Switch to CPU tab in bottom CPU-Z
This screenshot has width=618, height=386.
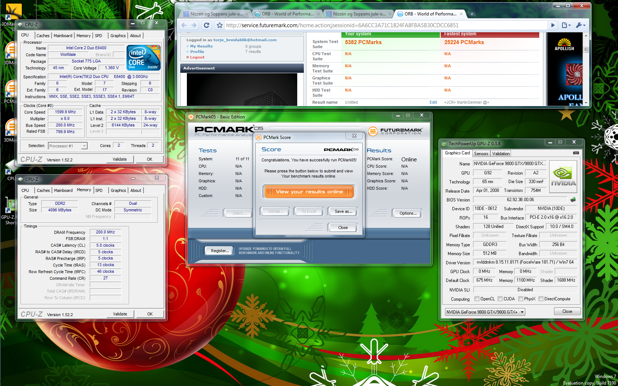pos(25,190)
